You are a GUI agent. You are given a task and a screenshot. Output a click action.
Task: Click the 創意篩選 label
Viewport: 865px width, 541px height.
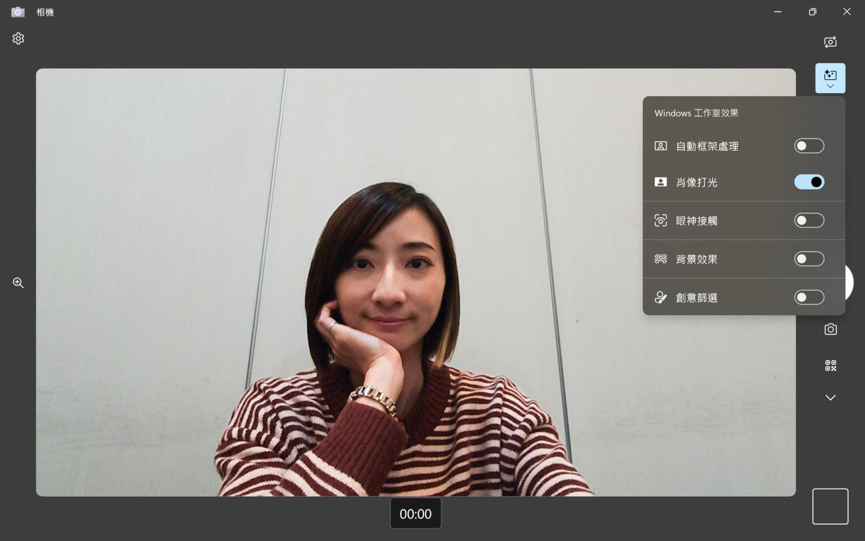click(697, 298)
